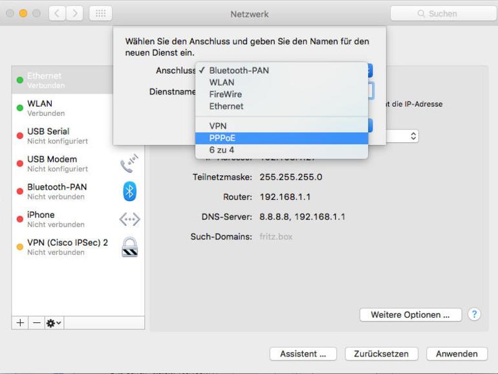Select PPPoE from the Anschluss list
Screen dimensions: 498x374
[281, 138]
